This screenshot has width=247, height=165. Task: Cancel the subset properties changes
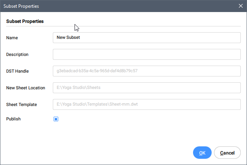[x=227, y=153]
